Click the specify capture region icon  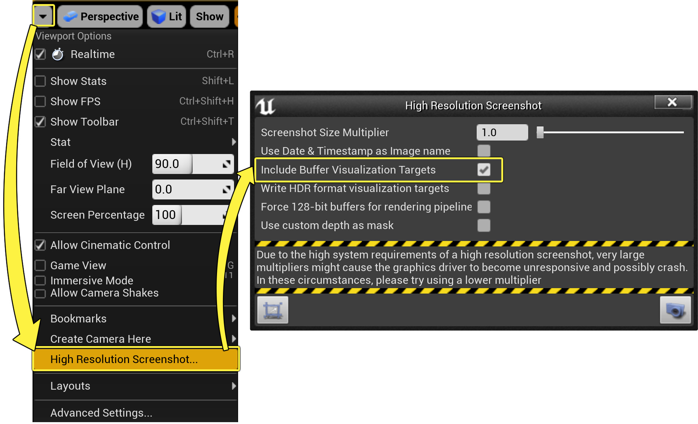(273, 310)
